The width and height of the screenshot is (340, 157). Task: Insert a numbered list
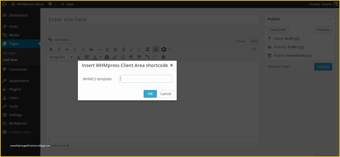[83, 49]
